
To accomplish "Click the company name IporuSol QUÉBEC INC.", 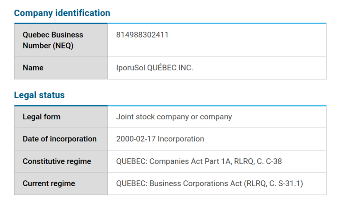I will (x=154, y=68).
